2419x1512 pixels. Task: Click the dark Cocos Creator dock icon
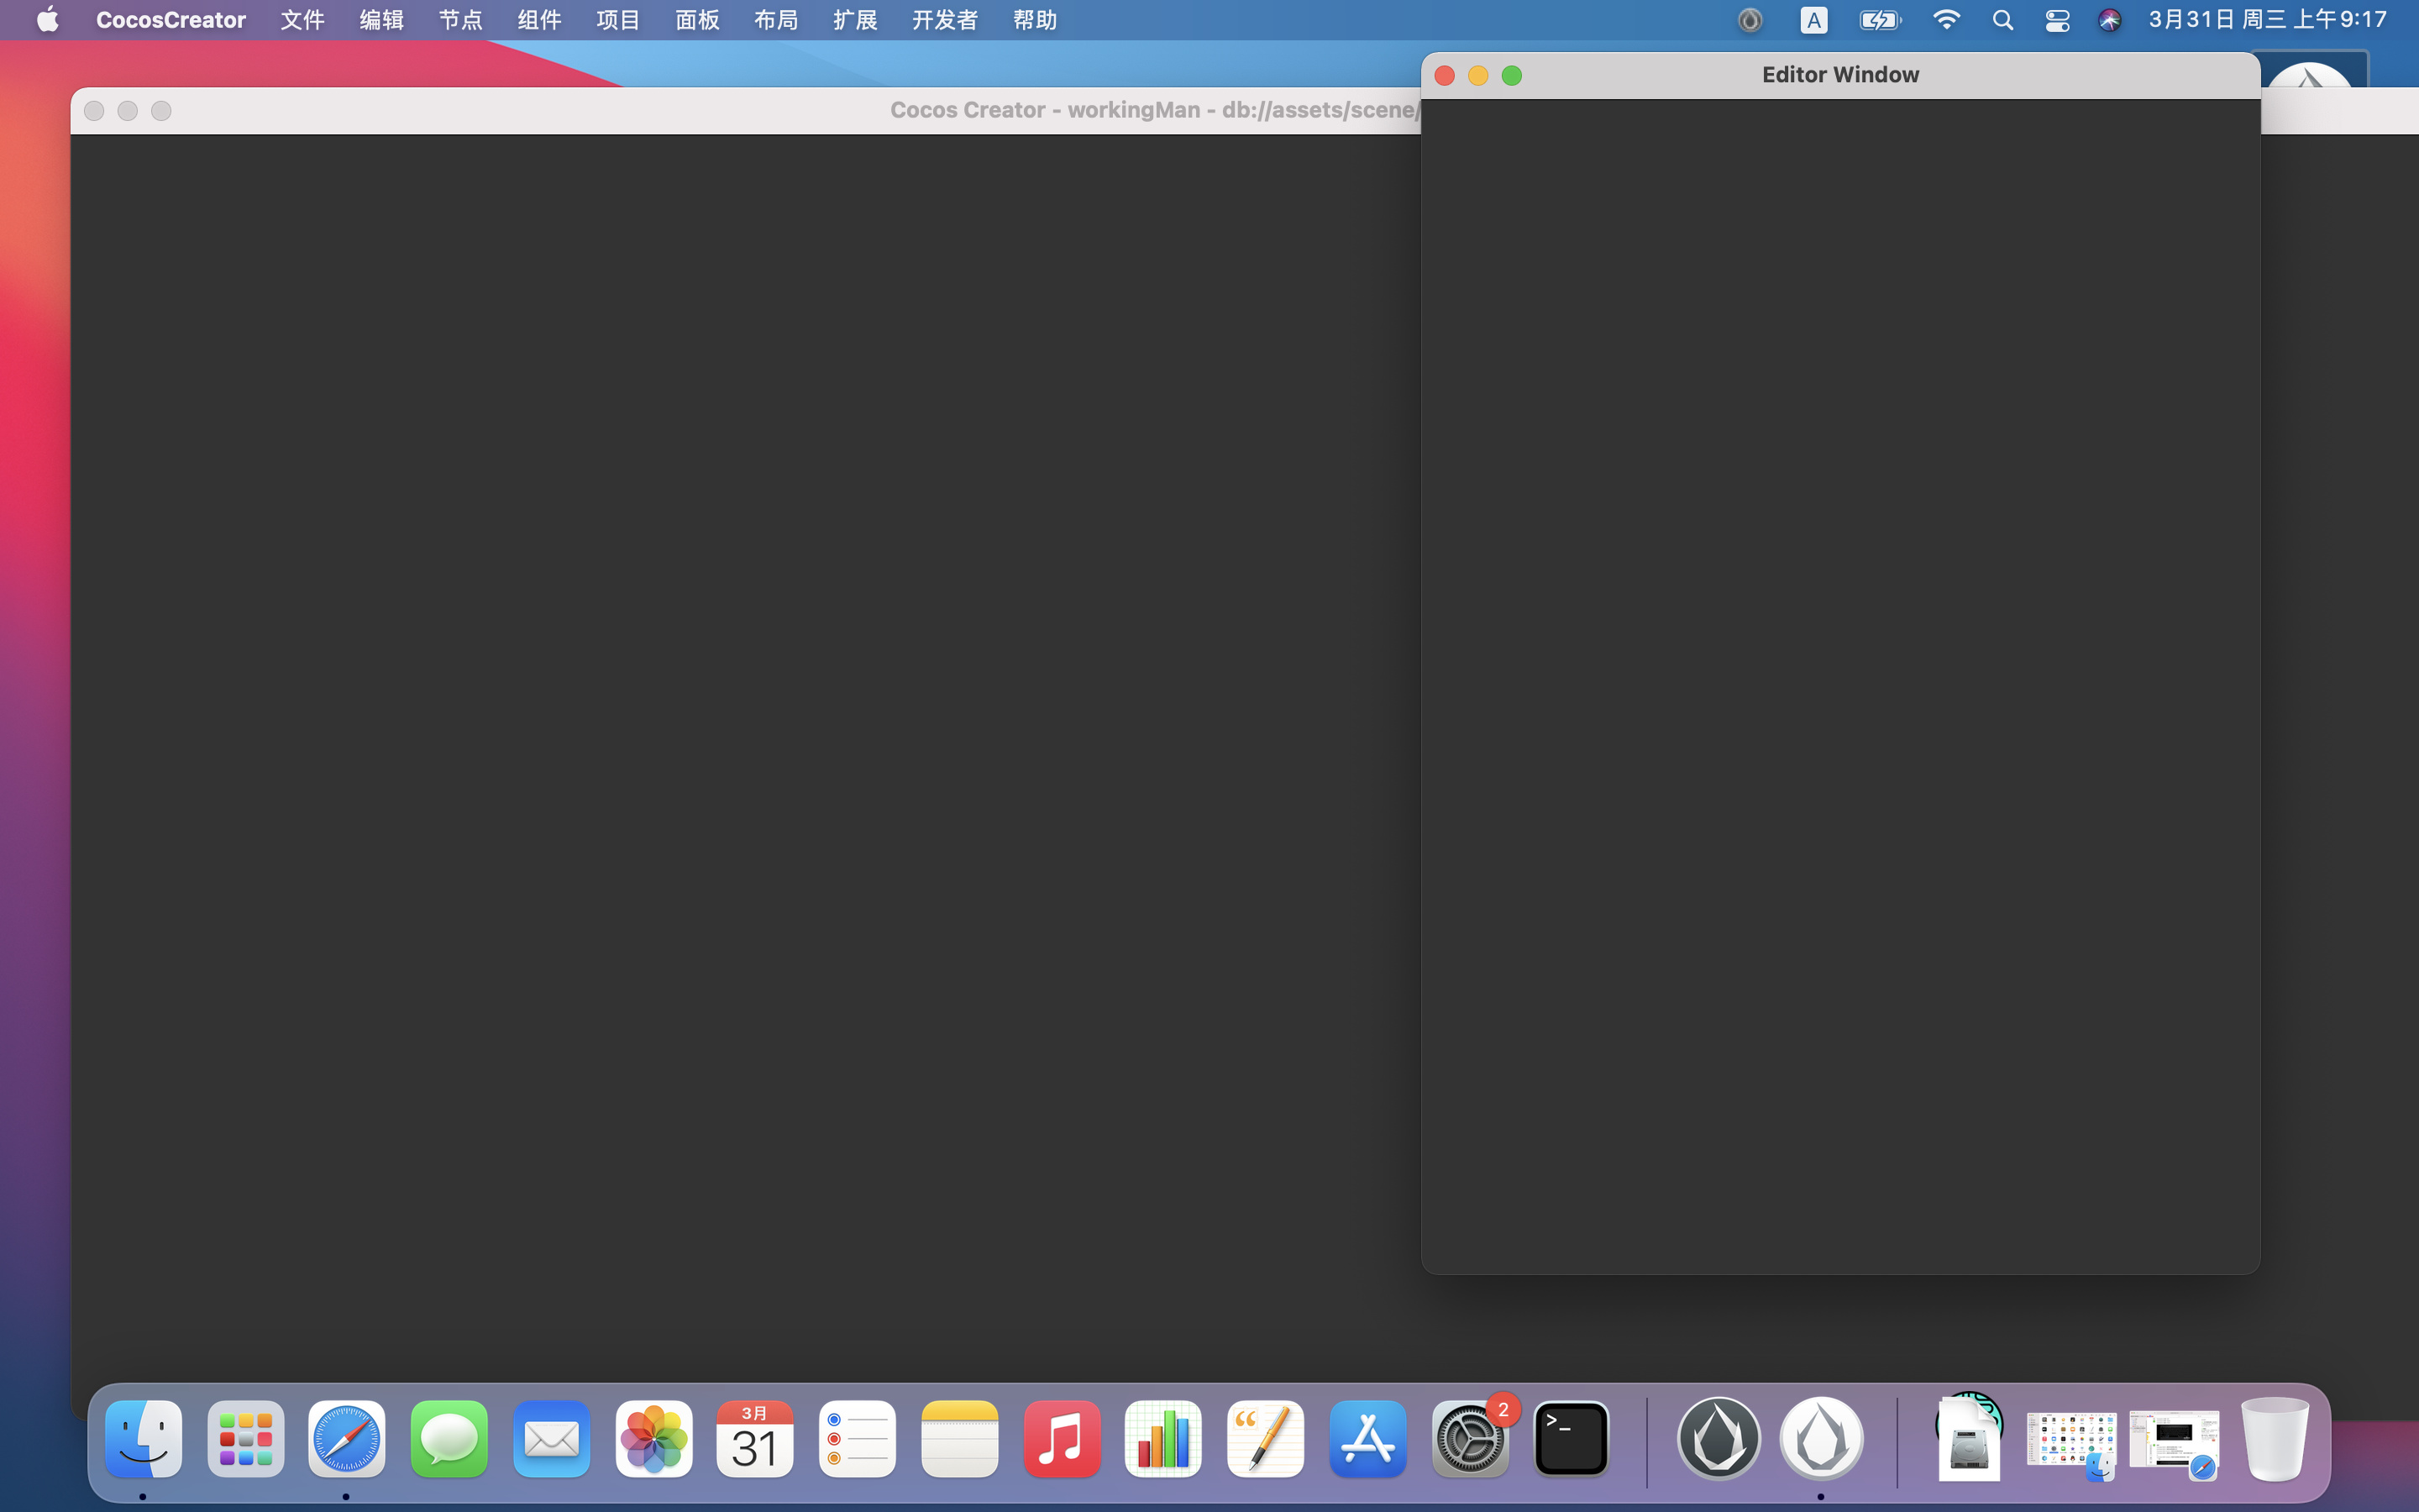(x=1718, y=1439)
